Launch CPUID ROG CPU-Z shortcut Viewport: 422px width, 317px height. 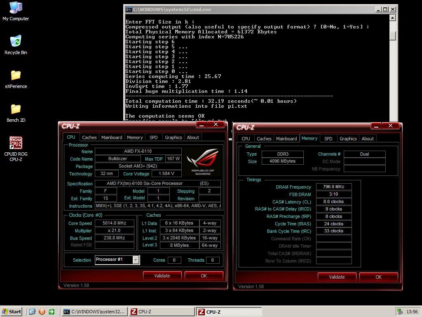[x=16, y=149]
